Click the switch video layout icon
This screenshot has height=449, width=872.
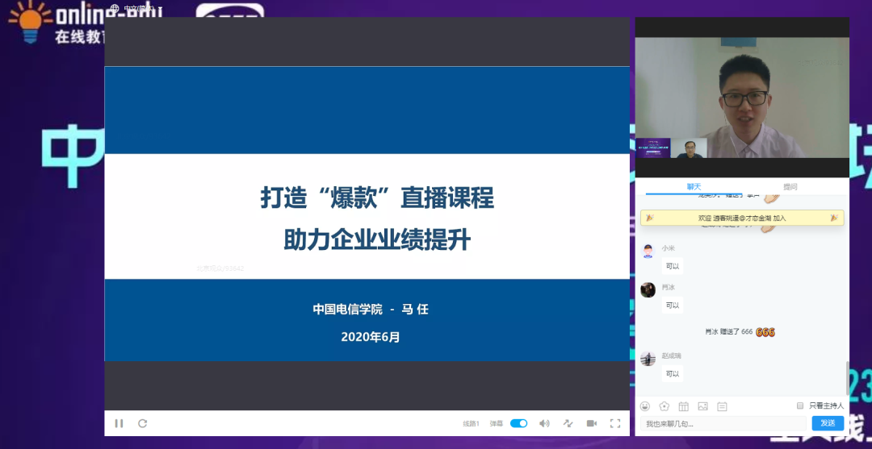pyautogui.click(x=568, y=423)
